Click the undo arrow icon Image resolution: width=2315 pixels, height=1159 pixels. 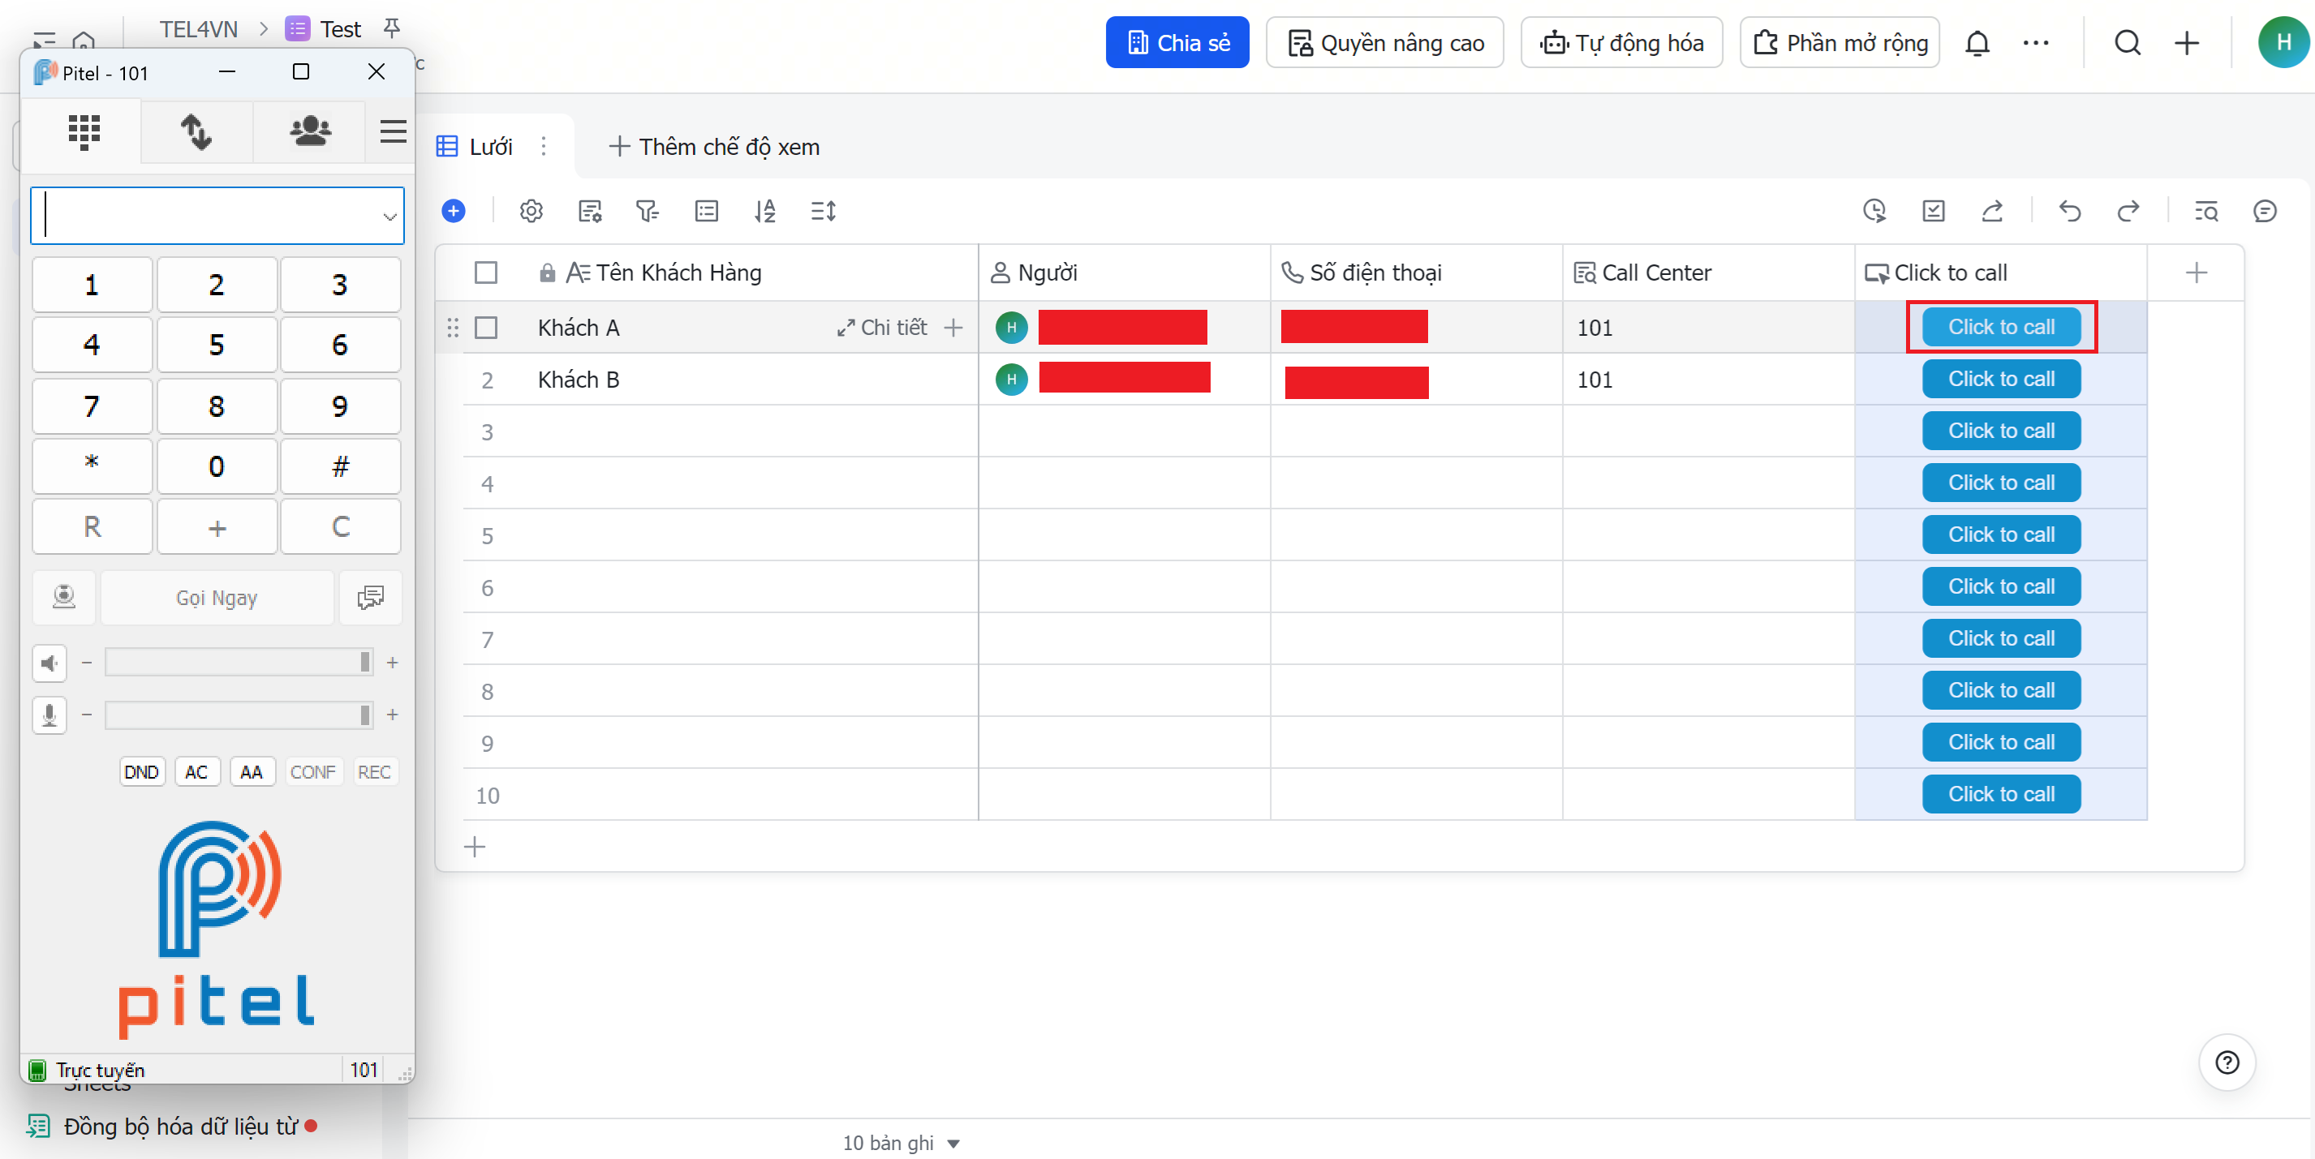[x=2070, y=211]
